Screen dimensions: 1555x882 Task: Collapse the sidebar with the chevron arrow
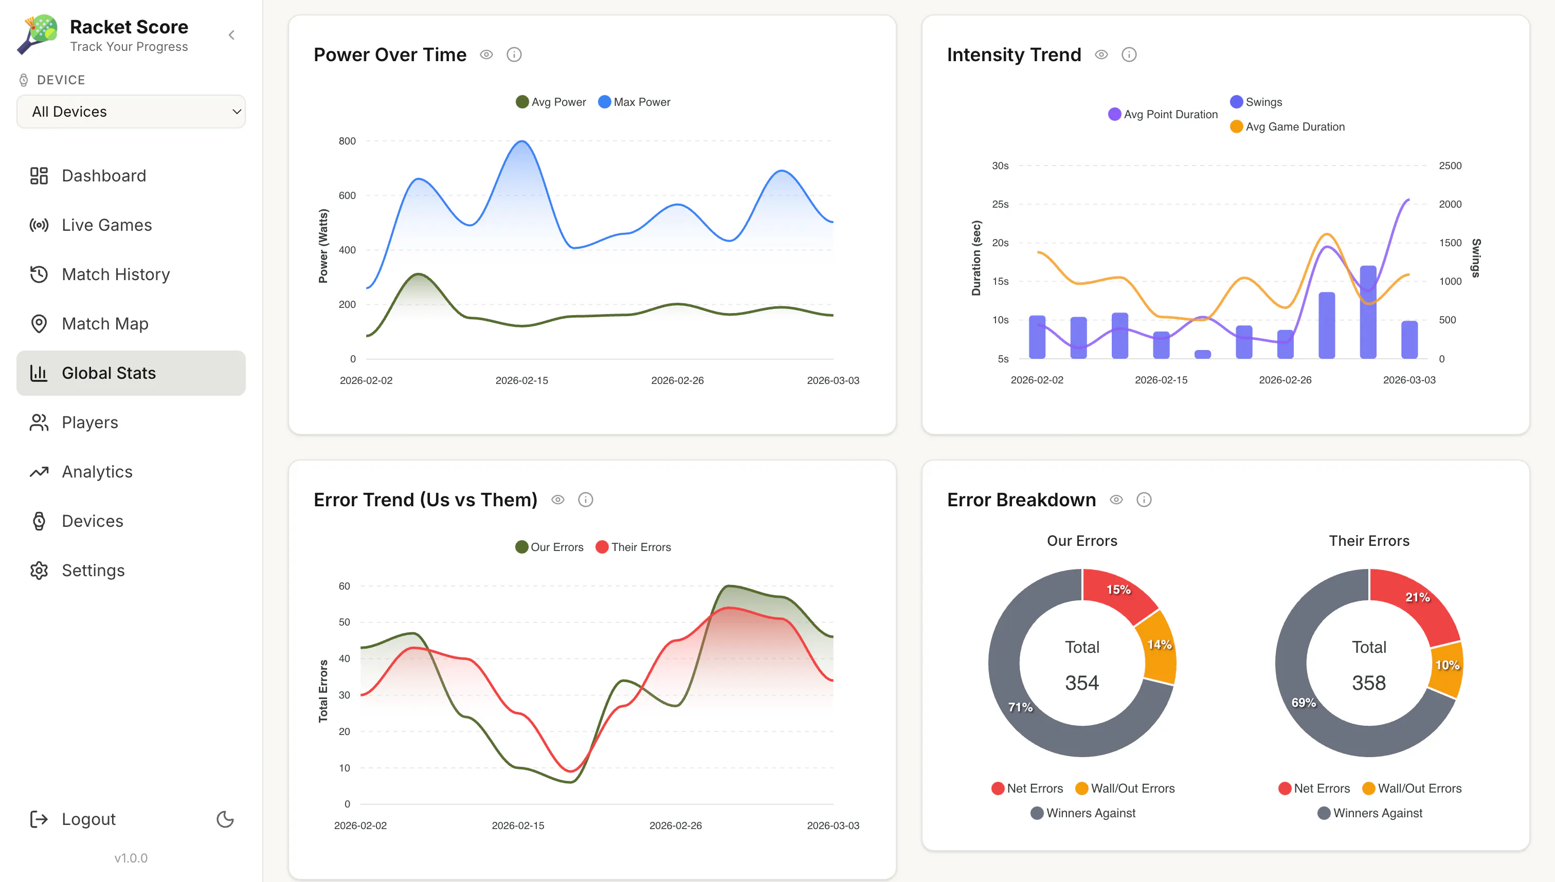pyautogui.click(x=231, y=35)
